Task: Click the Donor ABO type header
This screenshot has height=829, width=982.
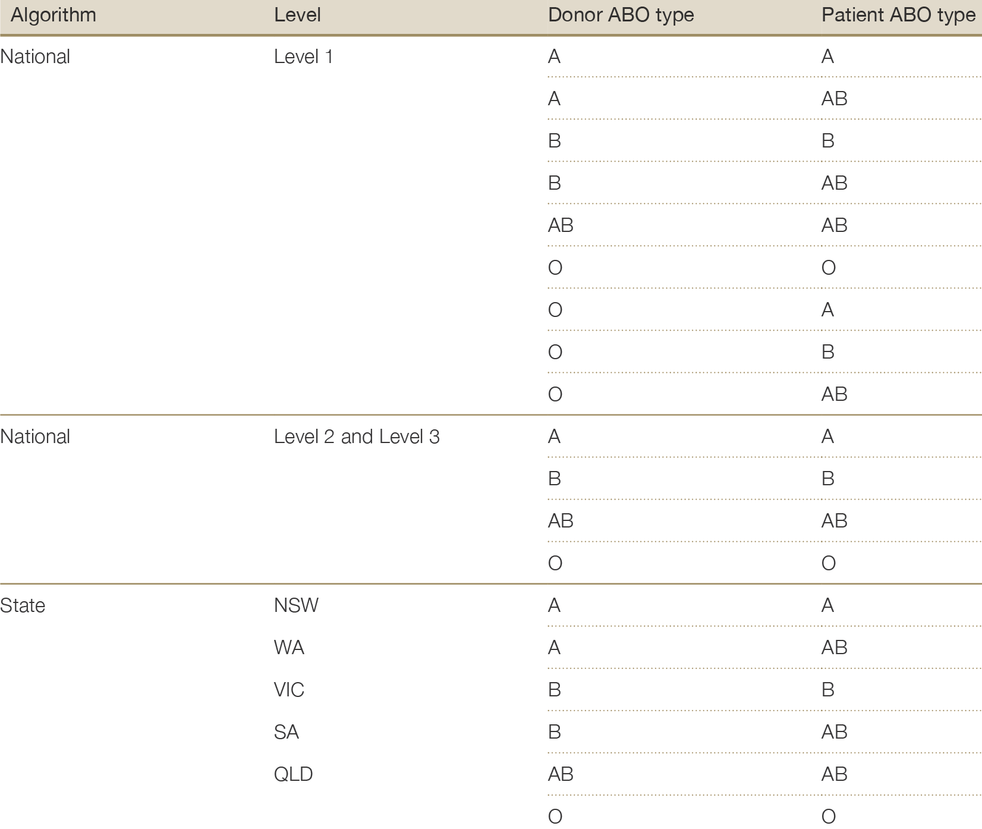Action: [x=621, y=15]
